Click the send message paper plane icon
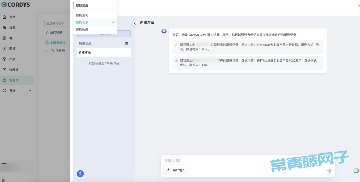Viewport: 360px width, 182px height. coord(329,171)
